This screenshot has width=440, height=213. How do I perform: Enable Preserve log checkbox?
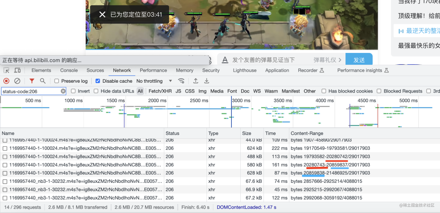57,81
